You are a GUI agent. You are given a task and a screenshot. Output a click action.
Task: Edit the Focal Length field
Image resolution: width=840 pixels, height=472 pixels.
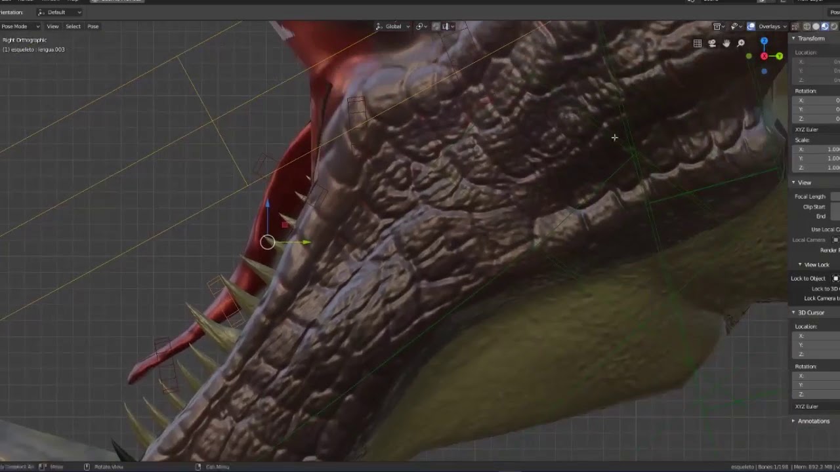(835, 197)
